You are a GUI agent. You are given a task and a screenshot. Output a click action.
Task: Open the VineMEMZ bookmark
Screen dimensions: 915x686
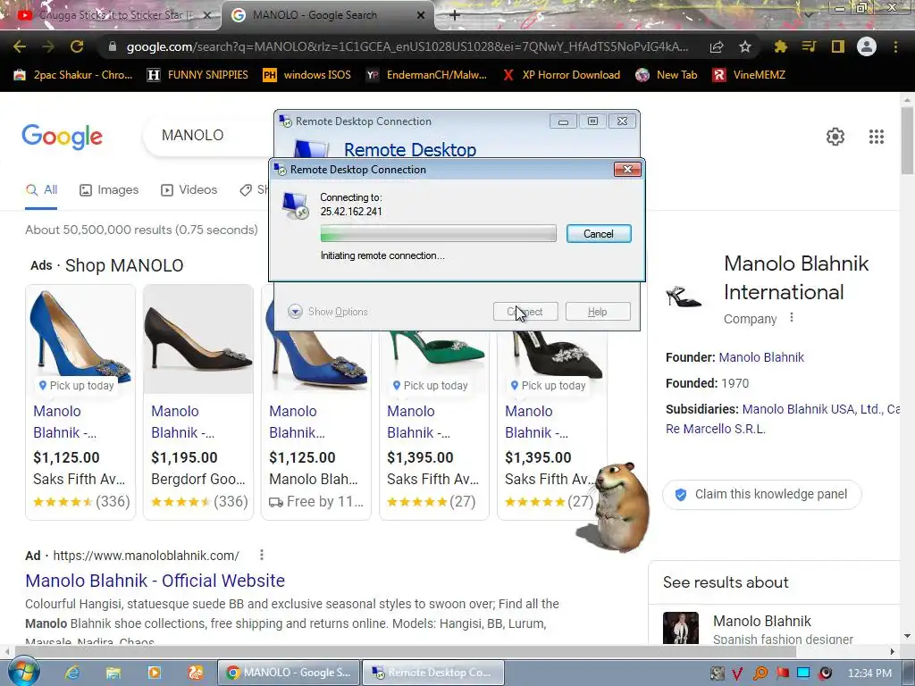(x=749, y=75)
